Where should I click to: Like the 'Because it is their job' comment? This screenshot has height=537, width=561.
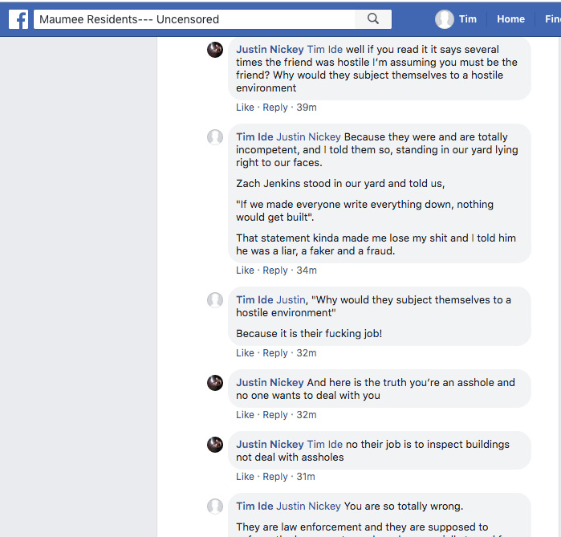(245, 353)
